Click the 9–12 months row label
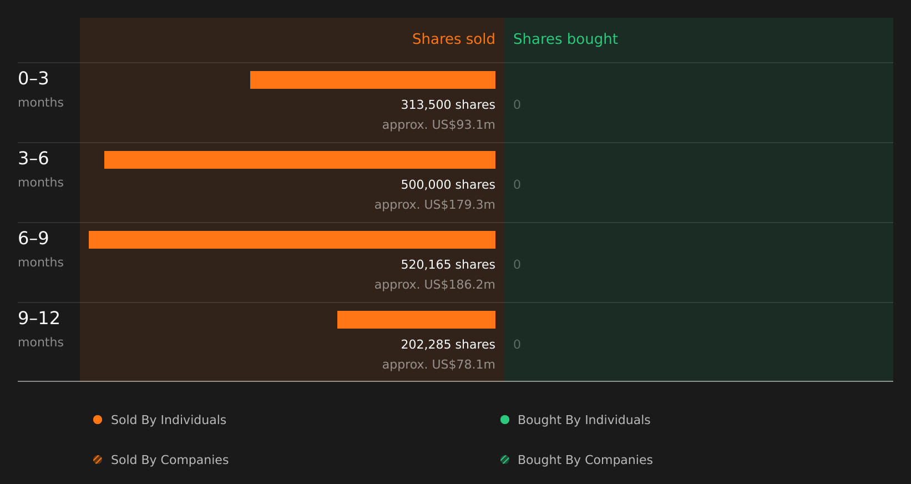911x484 pixels. [41, 329]
